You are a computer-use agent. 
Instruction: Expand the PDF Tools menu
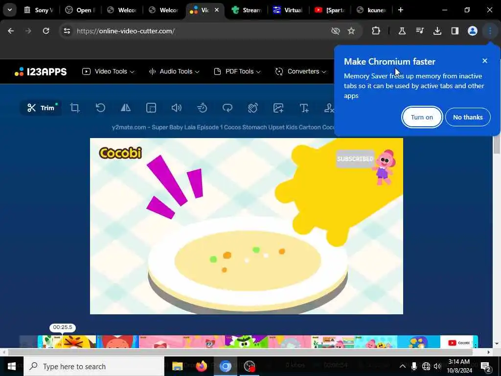click(237, 71)
